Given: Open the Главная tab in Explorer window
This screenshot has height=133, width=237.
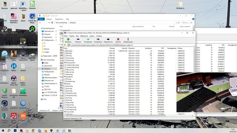Looking at the screenshot, I should coord(49,19).
